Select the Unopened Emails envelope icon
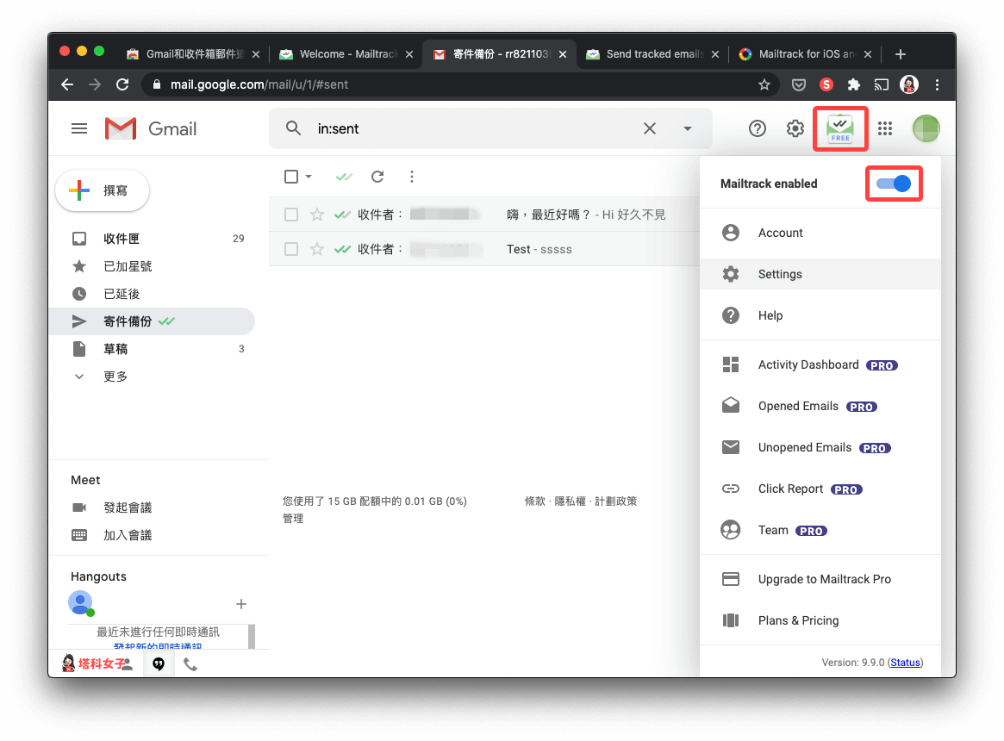Viewport: 1004px width, 741px height. coord(730,446)
